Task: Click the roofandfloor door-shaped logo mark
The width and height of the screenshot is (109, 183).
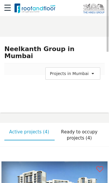Action: click(x=17, y=8)
